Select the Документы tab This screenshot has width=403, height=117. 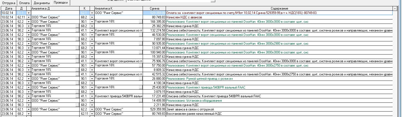[x=41, y=3]
